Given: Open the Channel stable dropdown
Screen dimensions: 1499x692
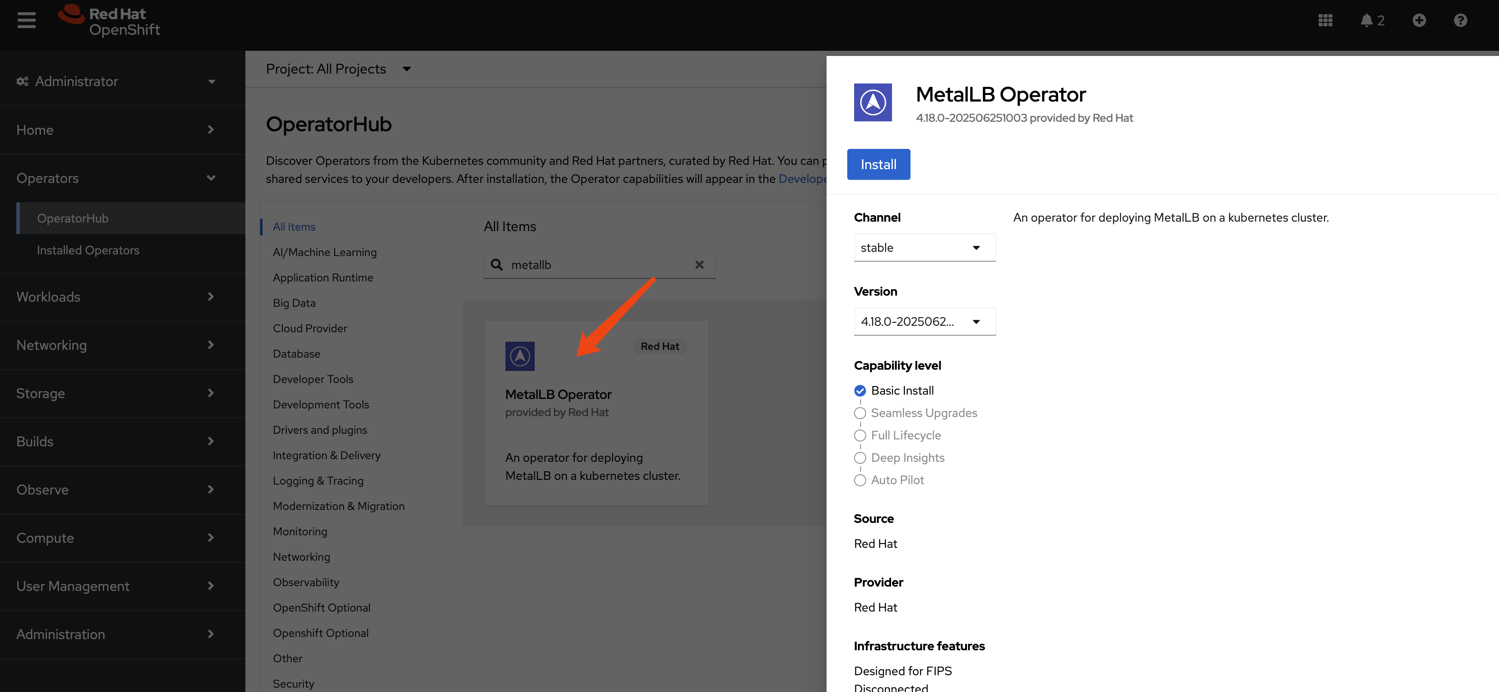Looking at the screenshot, I should 924,248.
